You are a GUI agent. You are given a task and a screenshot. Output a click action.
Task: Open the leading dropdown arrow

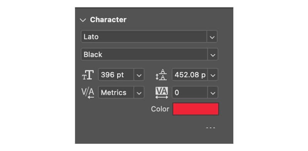point(213,75)
